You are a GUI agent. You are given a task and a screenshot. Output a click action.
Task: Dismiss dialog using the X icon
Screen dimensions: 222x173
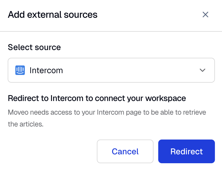pos(205,15)
